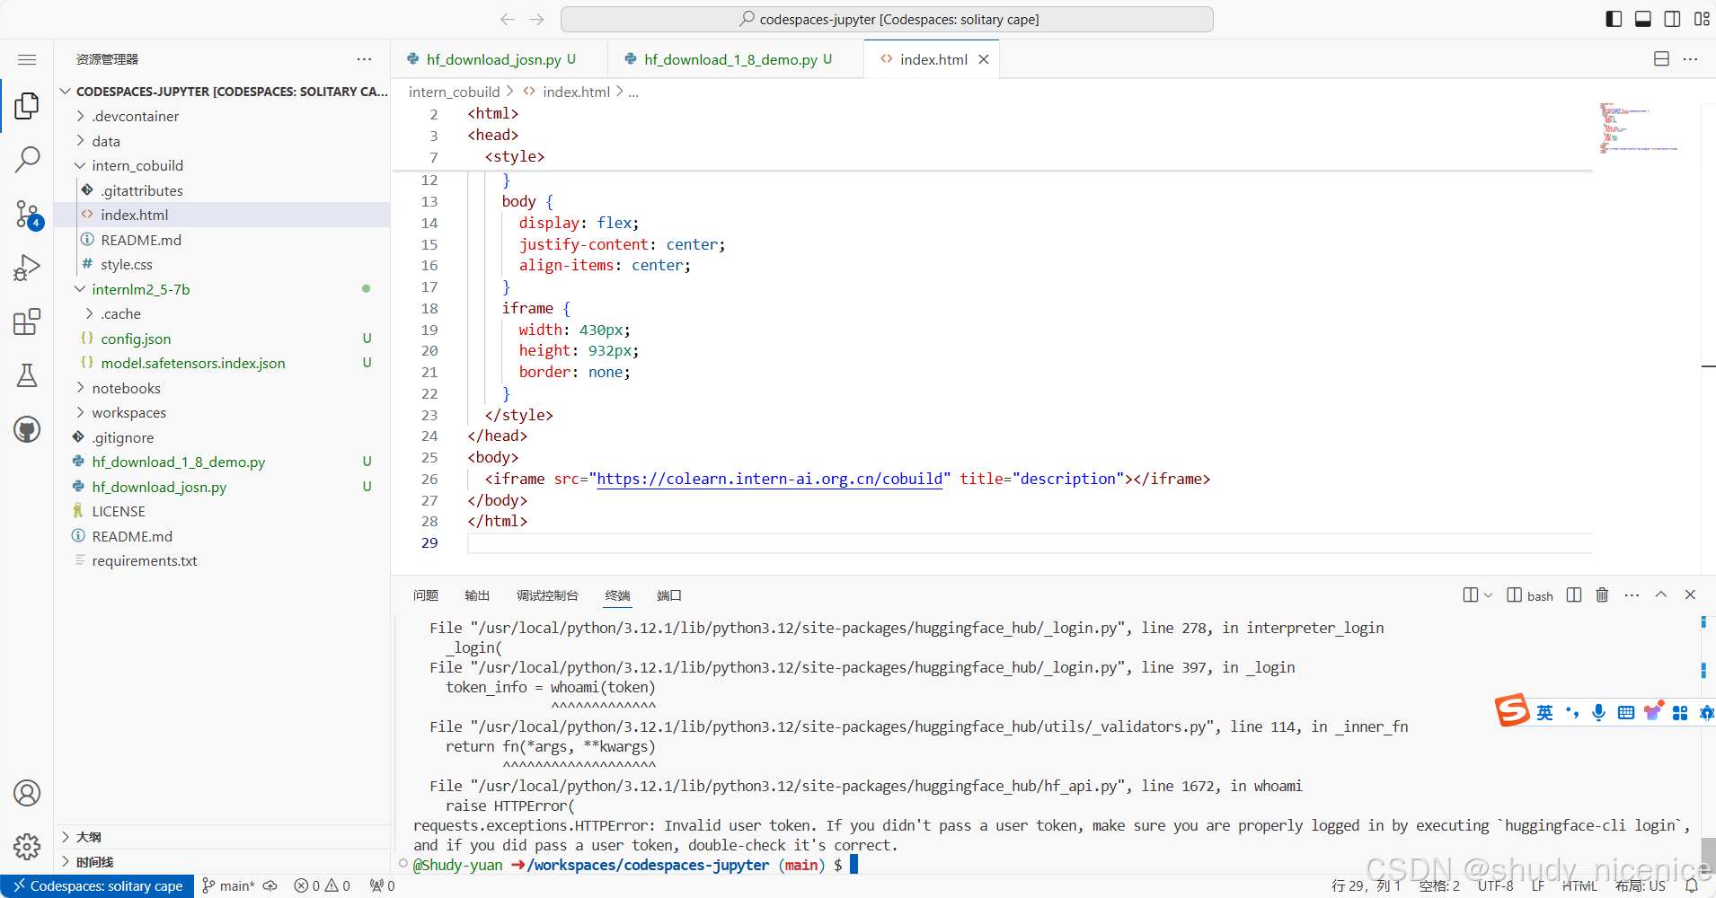This screenshot has height=898, width=1716.
Task: Maximize panel size with up chevron
Action: tap(1661, 594)
